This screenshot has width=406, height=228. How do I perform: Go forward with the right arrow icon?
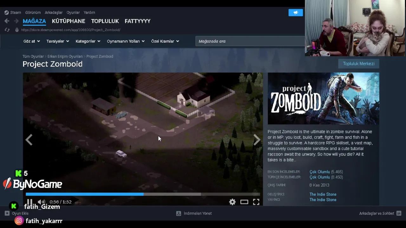[x=16, y=21]
